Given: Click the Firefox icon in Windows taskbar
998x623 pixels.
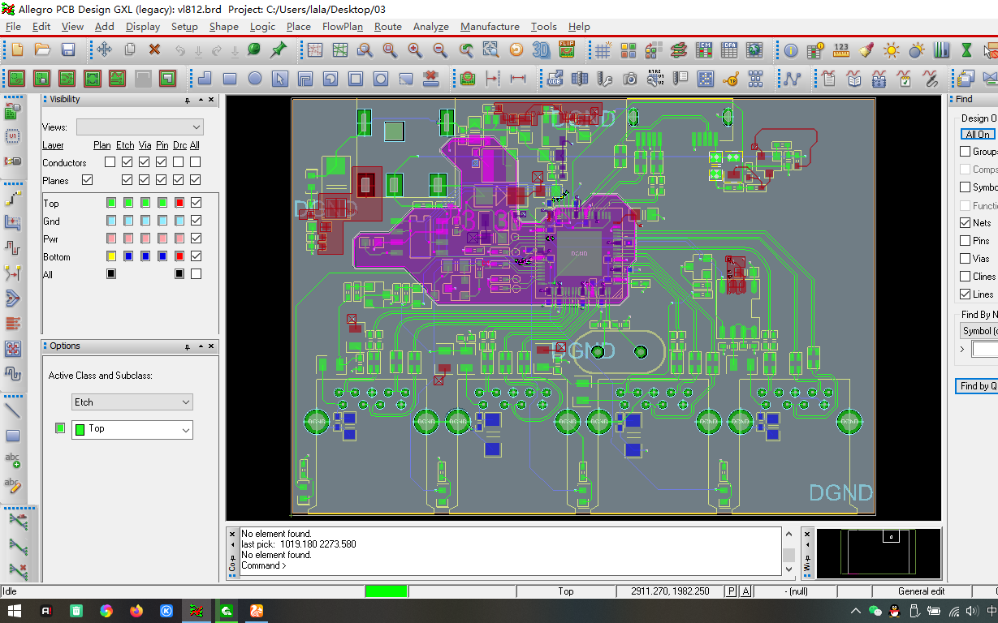Looking at the screenshot, I should point(136,611).
